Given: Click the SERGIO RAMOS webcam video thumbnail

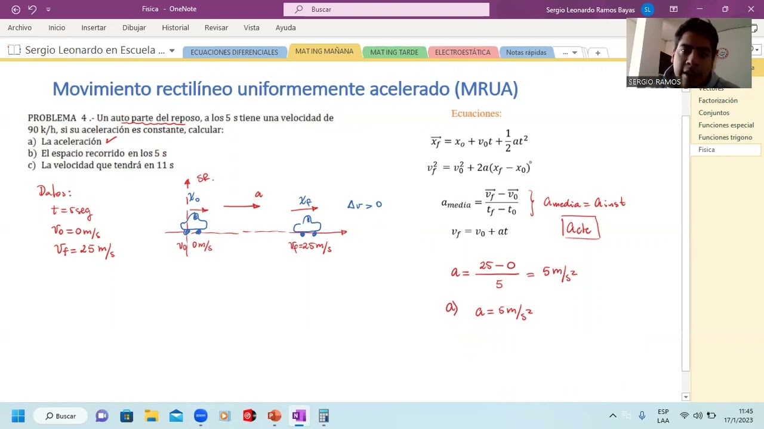Looking at the screenshot, I should 689,53.
